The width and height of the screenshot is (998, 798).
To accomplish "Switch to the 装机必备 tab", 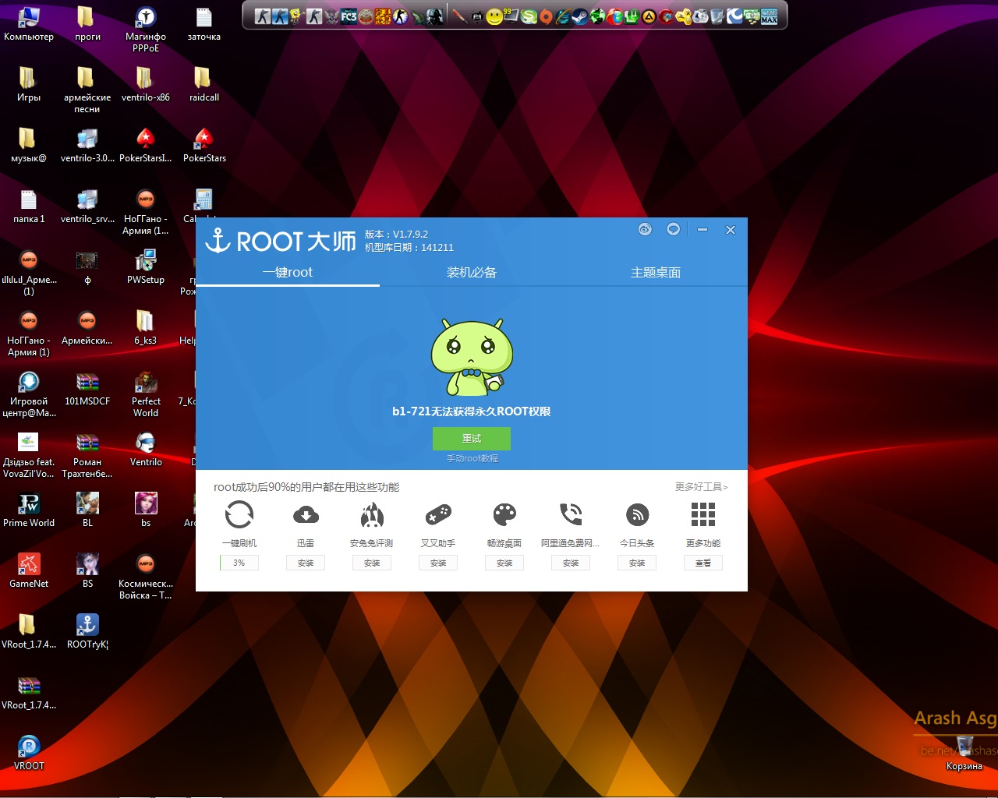I will tap(471, 273).
